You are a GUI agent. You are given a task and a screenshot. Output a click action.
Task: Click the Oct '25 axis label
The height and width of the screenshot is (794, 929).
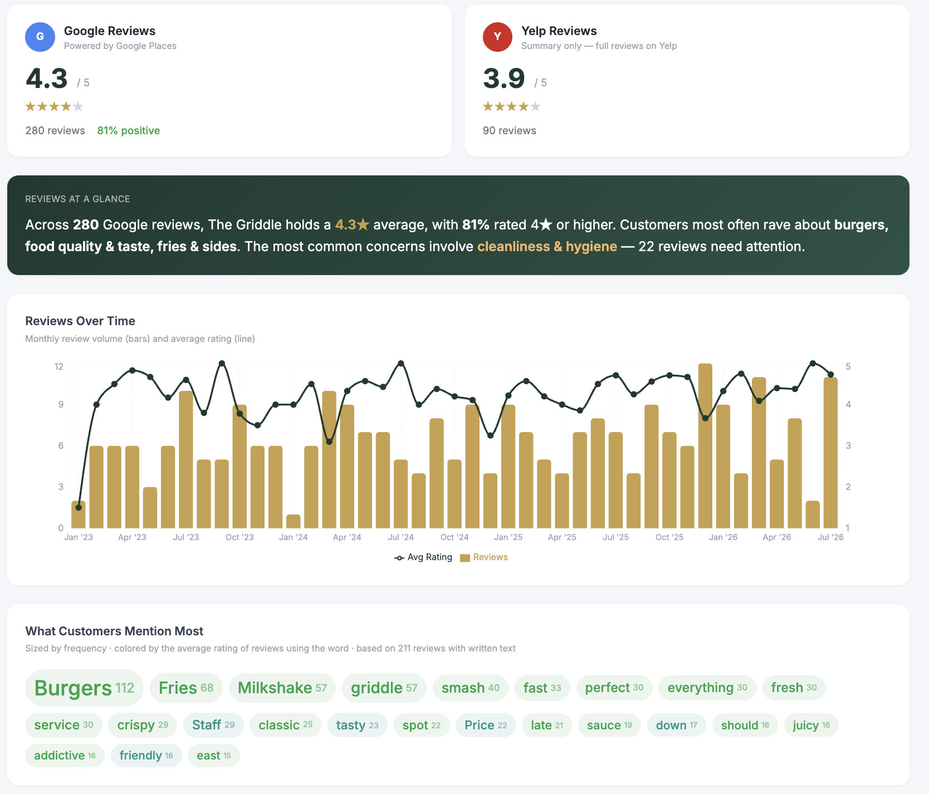[669, 537]
